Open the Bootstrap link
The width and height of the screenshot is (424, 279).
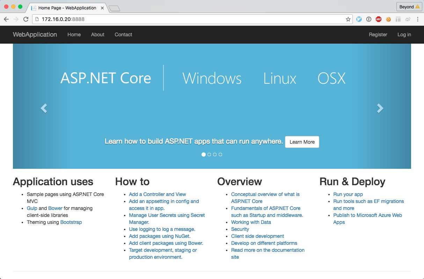pos(71,222)
